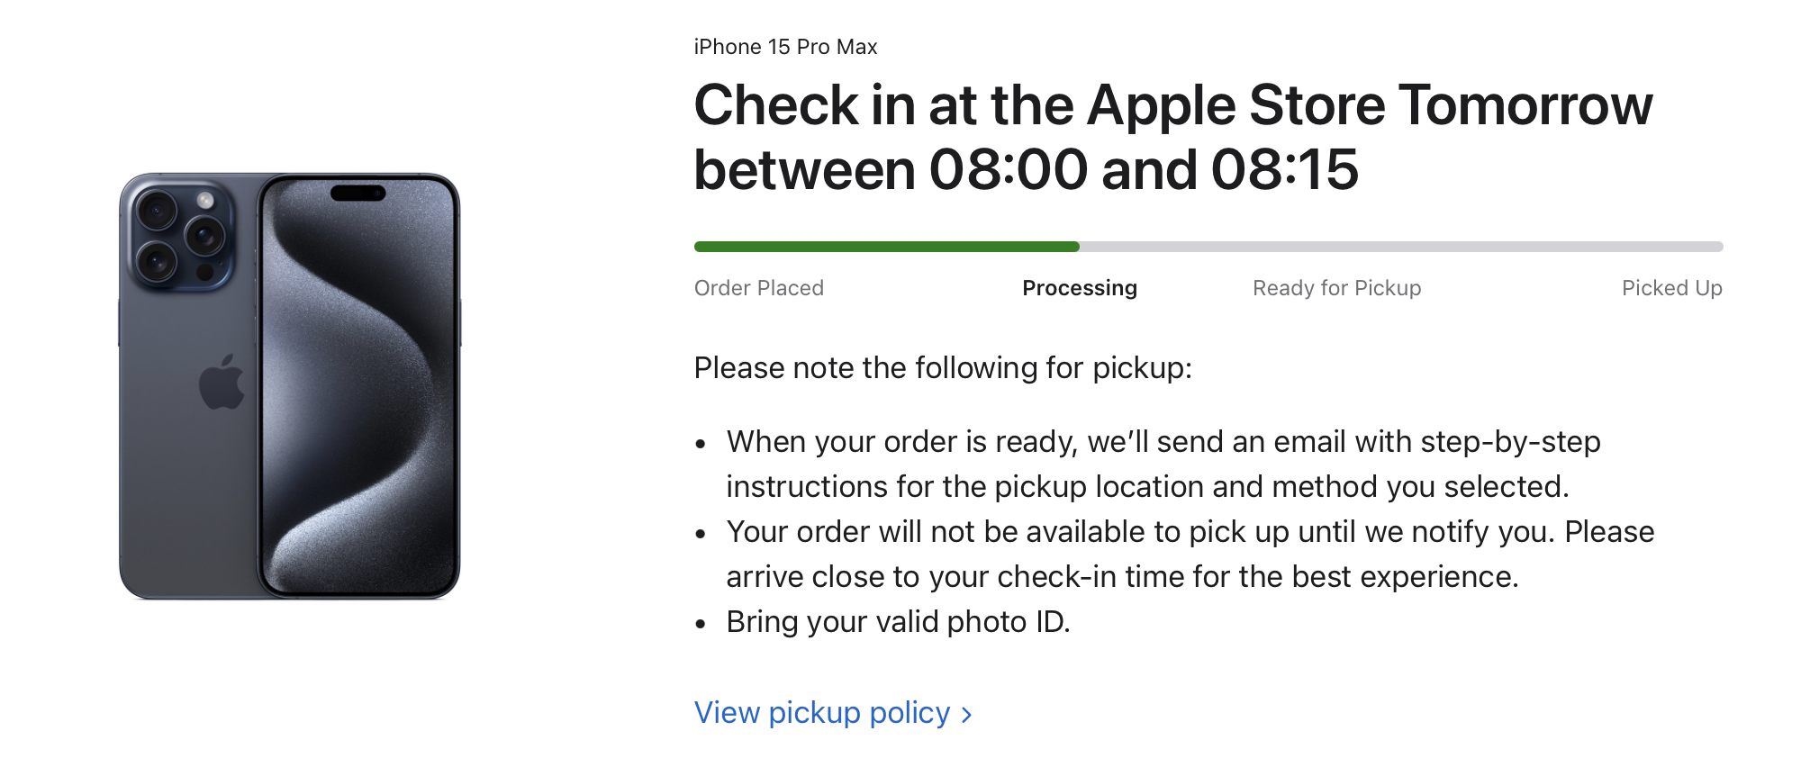This screenshot has width=1801, height=776.
Task: Click the Order Placed step label
Action: point(758,288)
